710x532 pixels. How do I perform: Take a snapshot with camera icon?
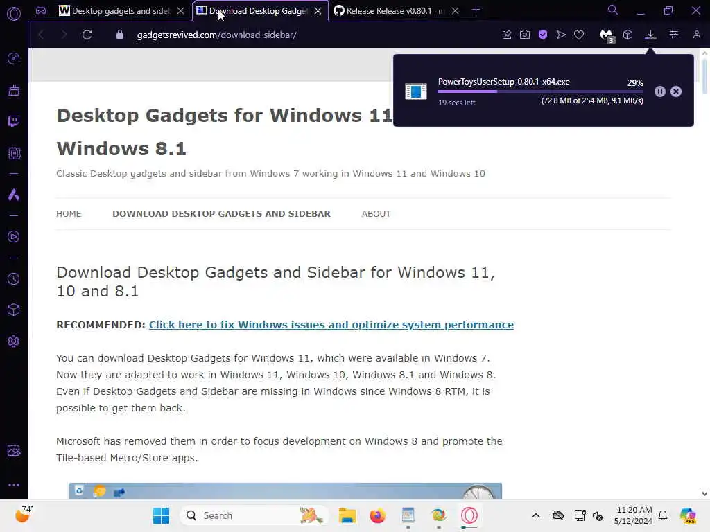click(x=525, y=35)
